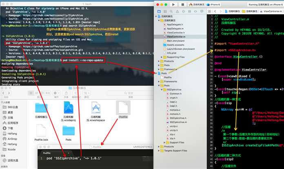
Task: Run the project with Xcode's play button
Action: (x=173, y=4)
